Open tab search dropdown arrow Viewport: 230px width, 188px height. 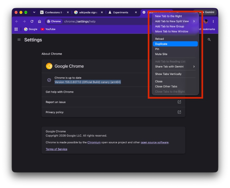tap(34, 12)
